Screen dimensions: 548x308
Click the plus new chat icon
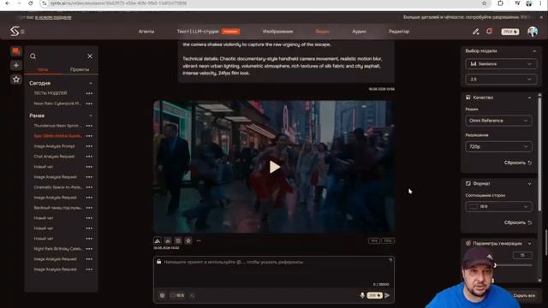coord(15,65)
